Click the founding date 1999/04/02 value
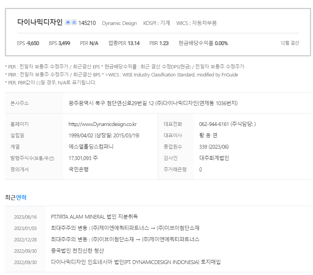 pos(81,135)
